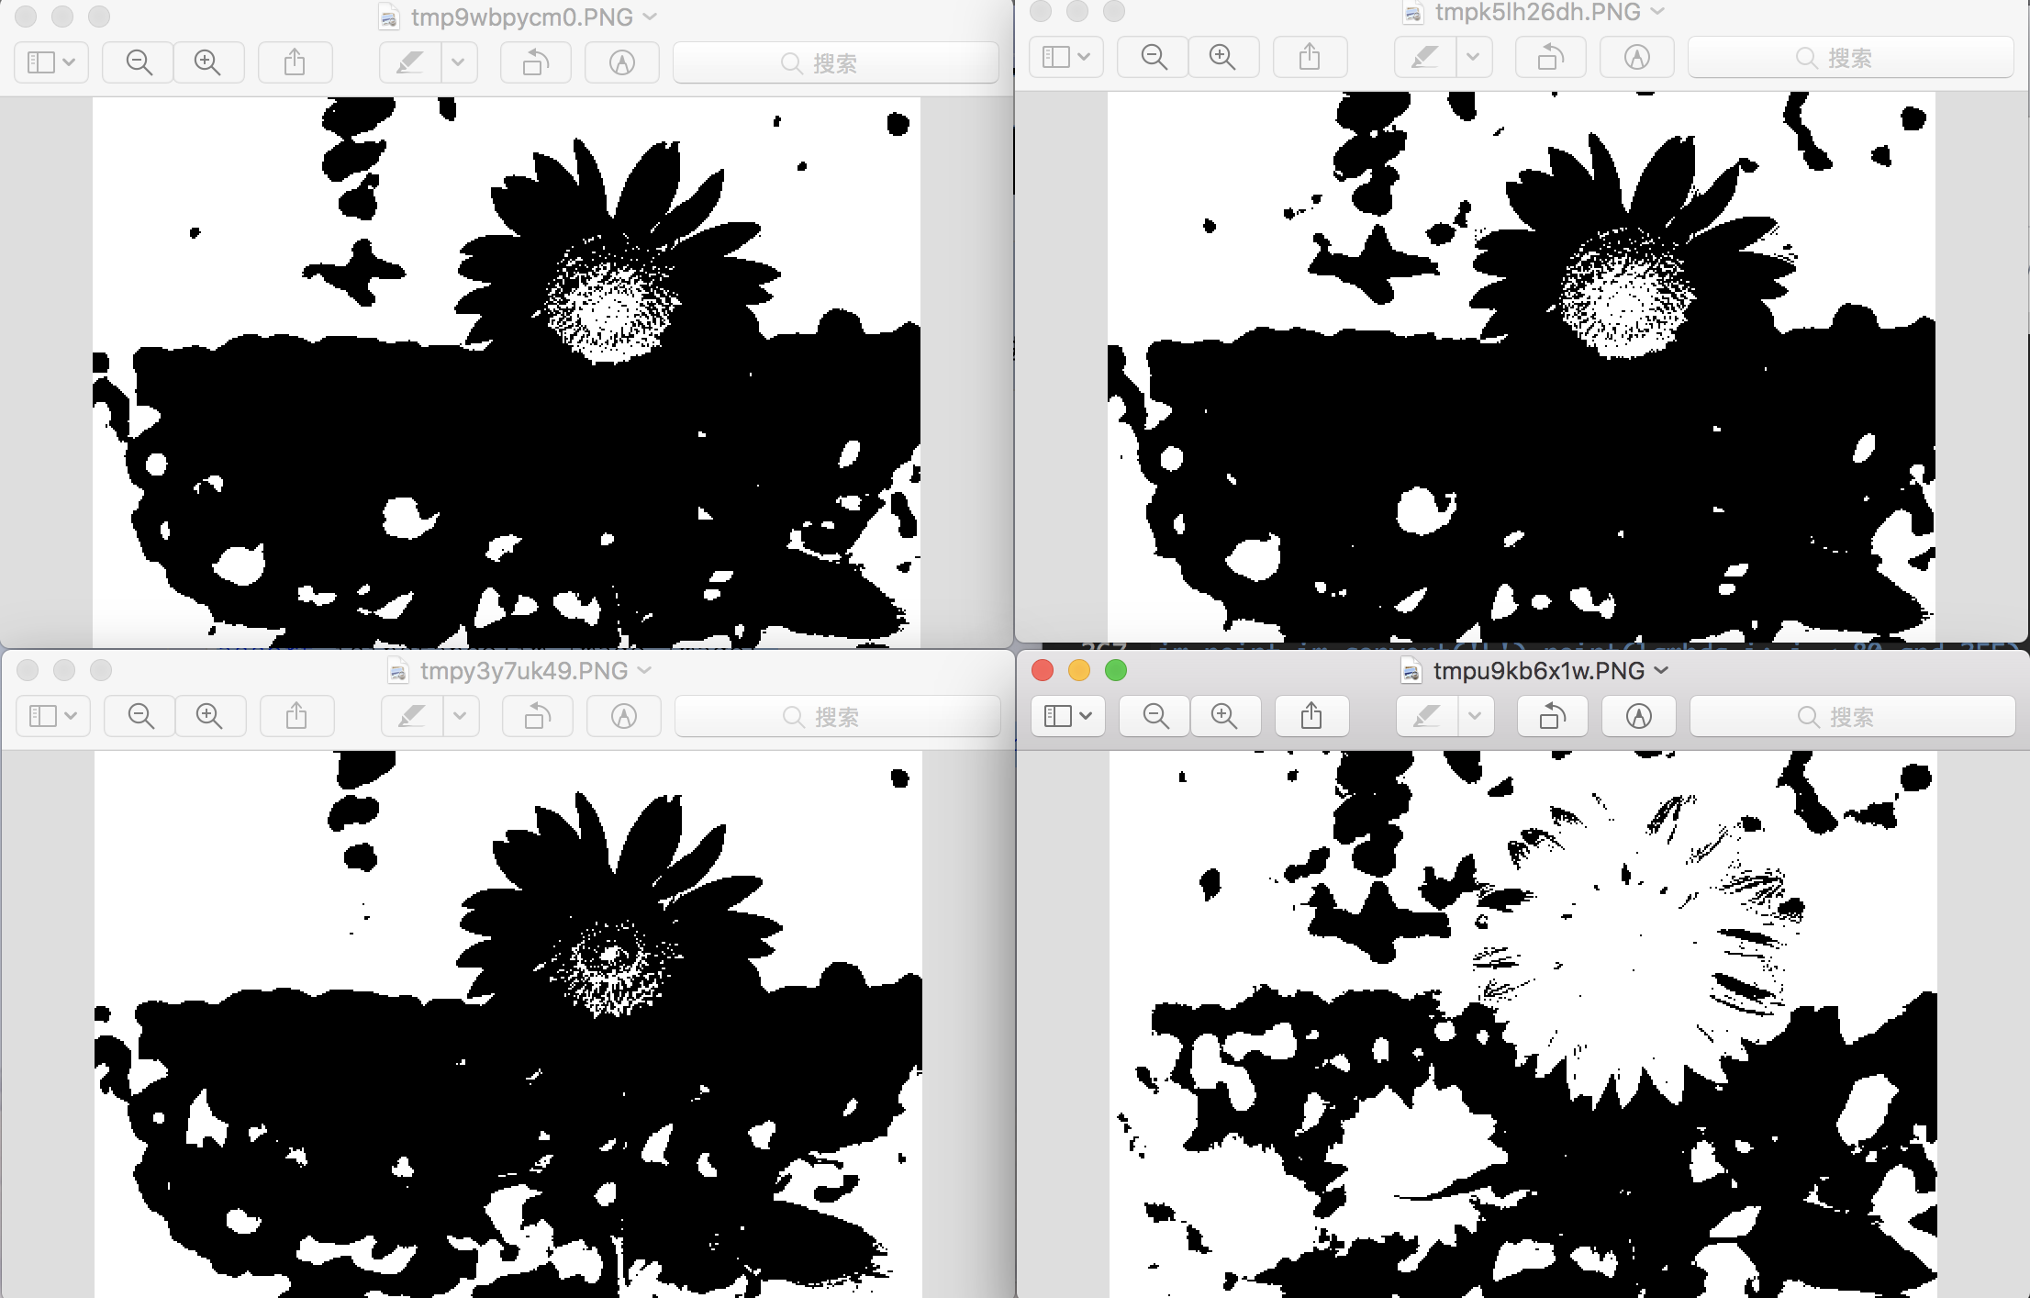The image size is (2030, 1298).
Task: Expand highlight options dropdown in tmpy3y7uk49.PNG window
Action: point(461,716)
